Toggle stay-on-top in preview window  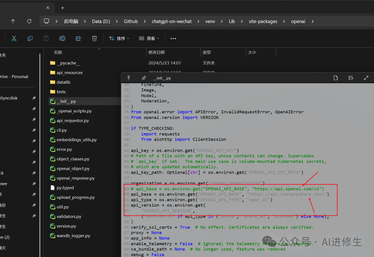128,78
